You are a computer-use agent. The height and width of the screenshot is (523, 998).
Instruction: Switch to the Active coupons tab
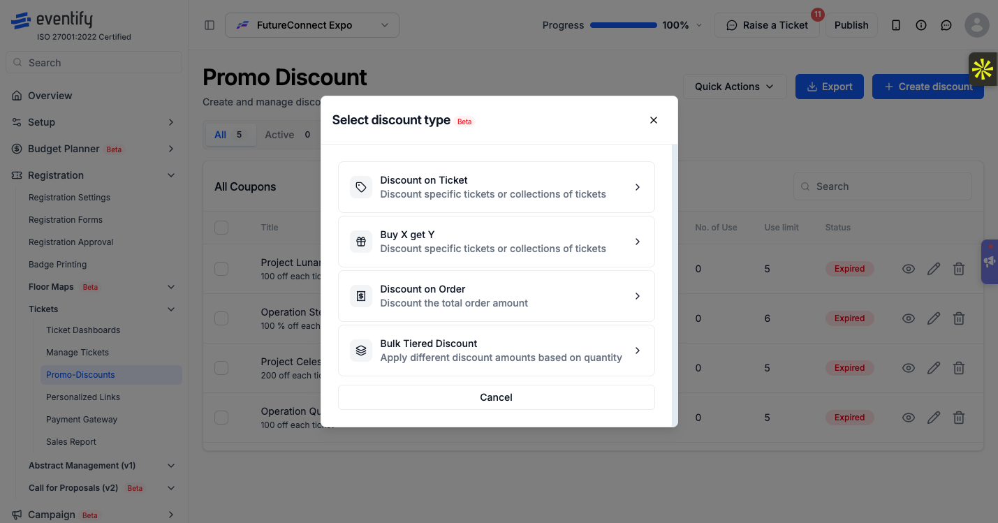[287, 135]
